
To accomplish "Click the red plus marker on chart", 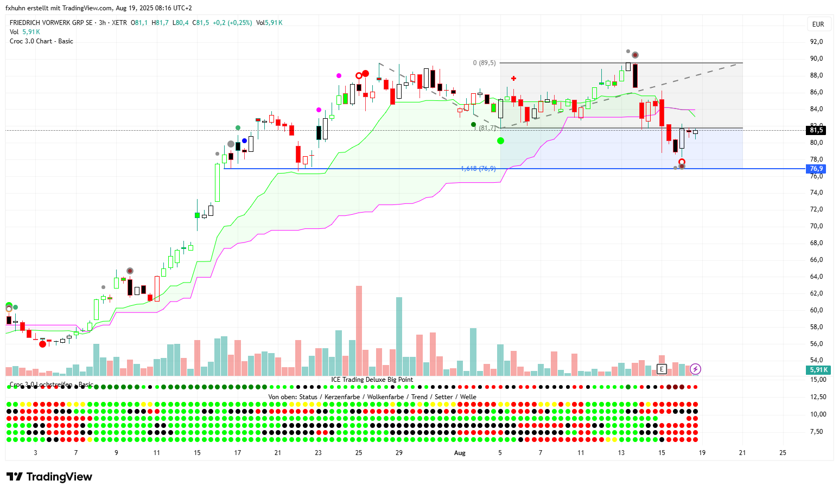I will pyautogui.click(x=513, y=79).
